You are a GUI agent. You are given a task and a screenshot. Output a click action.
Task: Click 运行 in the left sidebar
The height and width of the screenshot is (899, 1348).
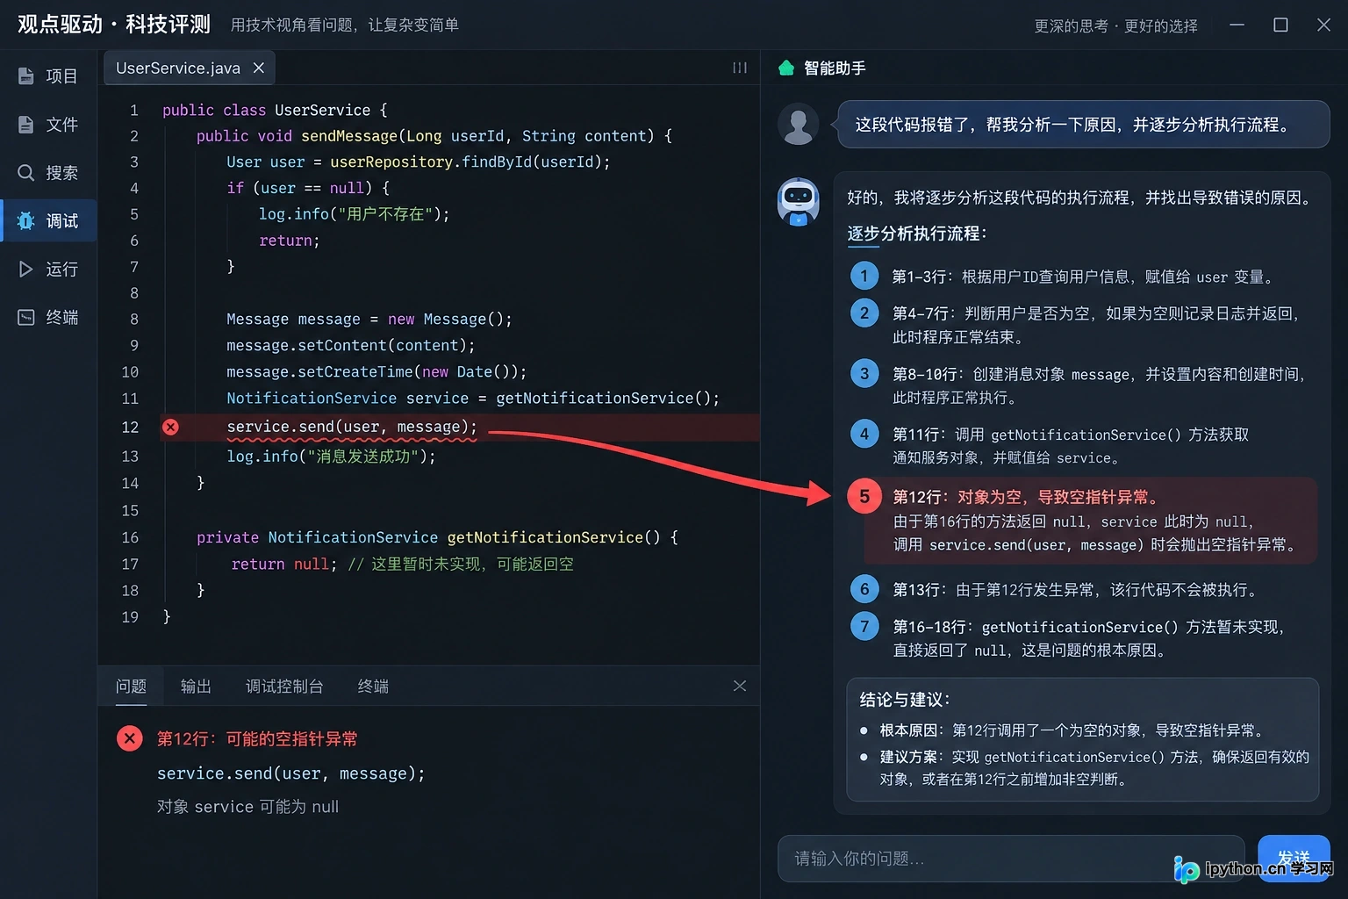(x=48, y=270)
